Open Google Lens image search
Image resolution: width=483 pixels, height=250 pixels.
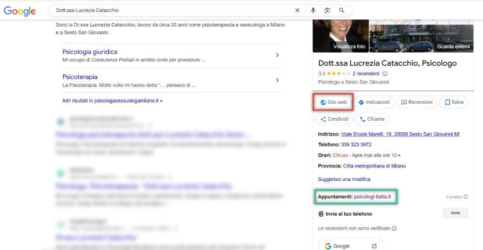327,10
